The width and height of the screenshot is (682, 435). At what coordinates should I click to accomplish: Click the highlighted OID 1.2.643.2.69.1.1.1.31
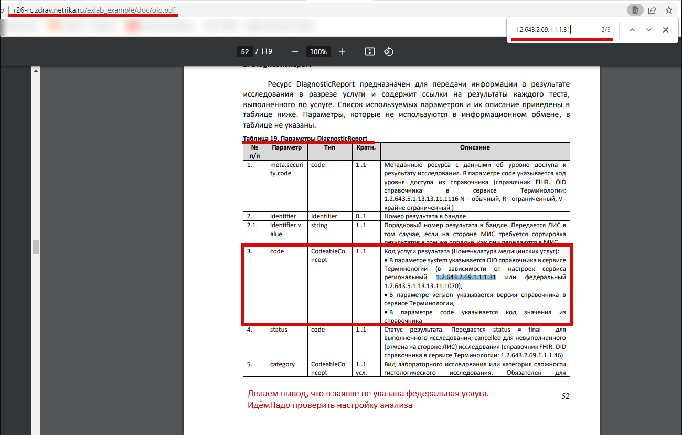tap(466, 277)
